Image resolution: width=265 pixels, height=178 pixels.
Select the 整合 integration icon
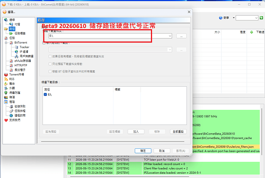[x=6, y=84]
